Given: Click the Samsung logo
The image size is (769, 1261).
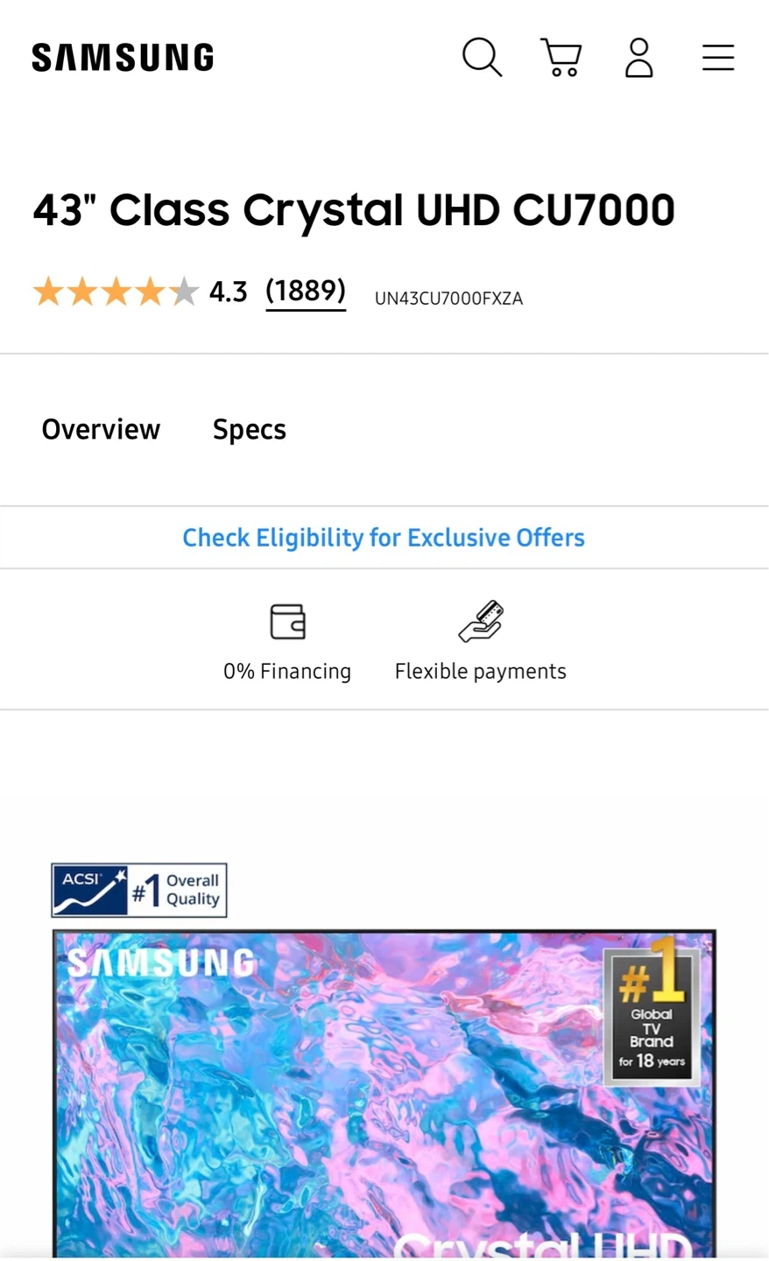Looking at the screenshot, I should pyautogui.click(x=123, y=58).
